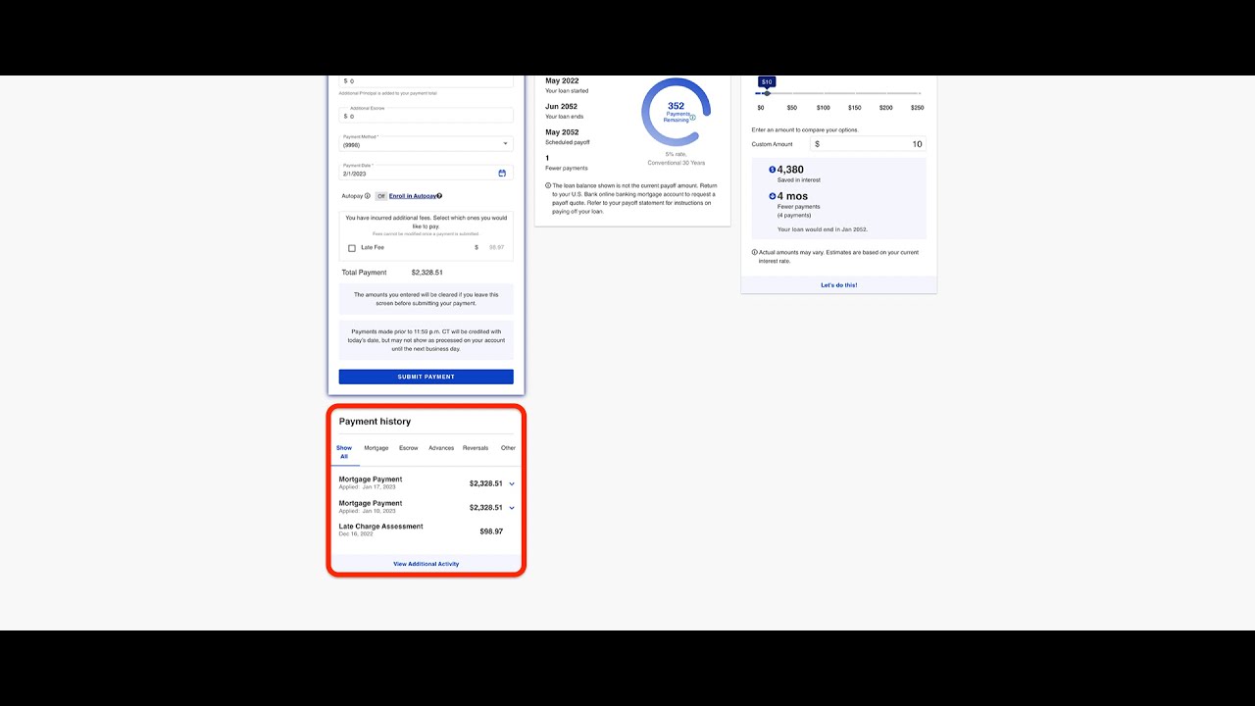
Task: Click the dollar icon next to 4,380
Action: [773, 170]
